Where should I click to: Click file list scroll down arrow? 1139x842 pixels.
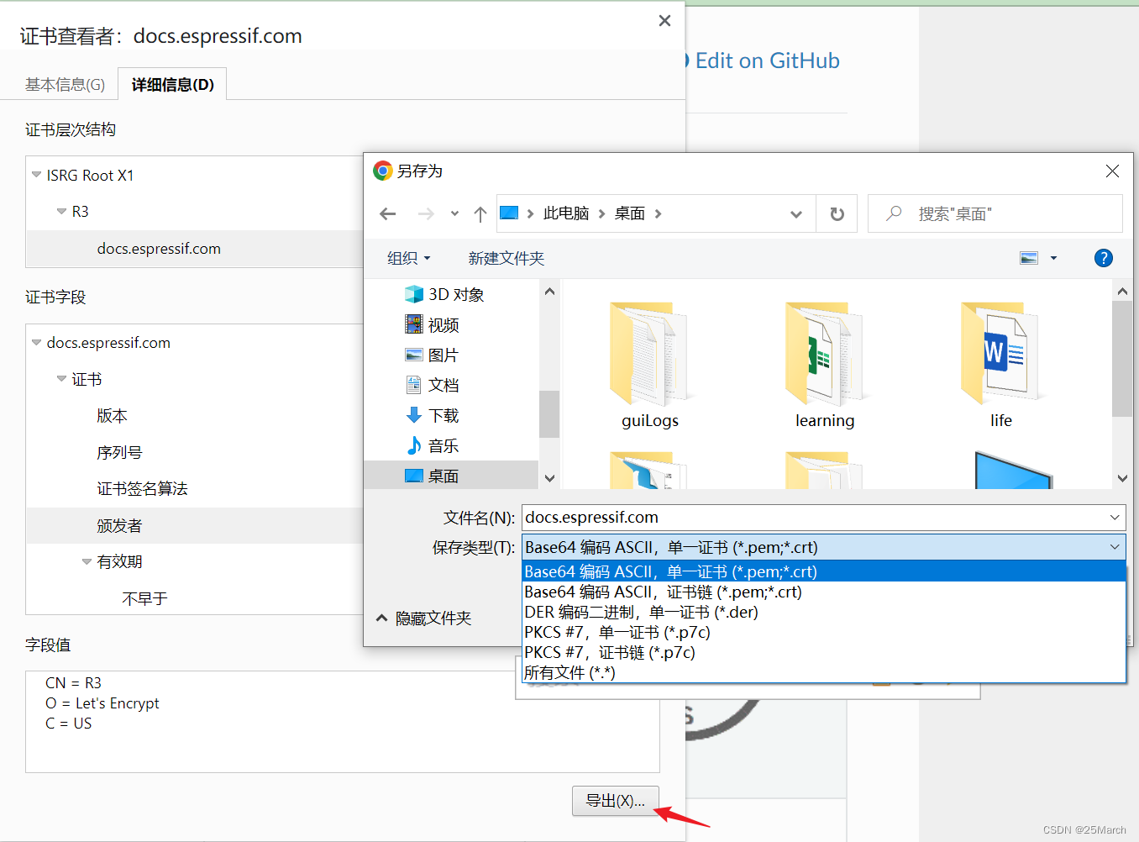[x=1122, y=478]
